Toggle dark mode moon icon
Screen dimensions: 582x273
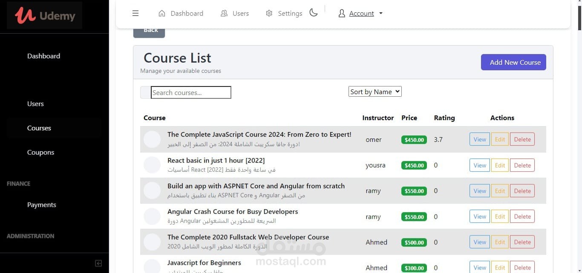(314, 13)
